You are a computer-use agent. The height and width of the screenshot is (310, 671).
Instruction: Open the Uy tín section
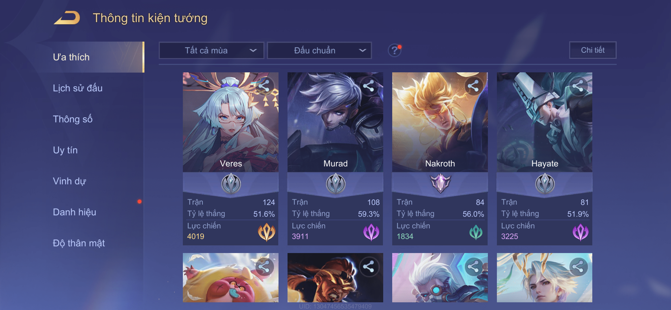pos(65,150)
